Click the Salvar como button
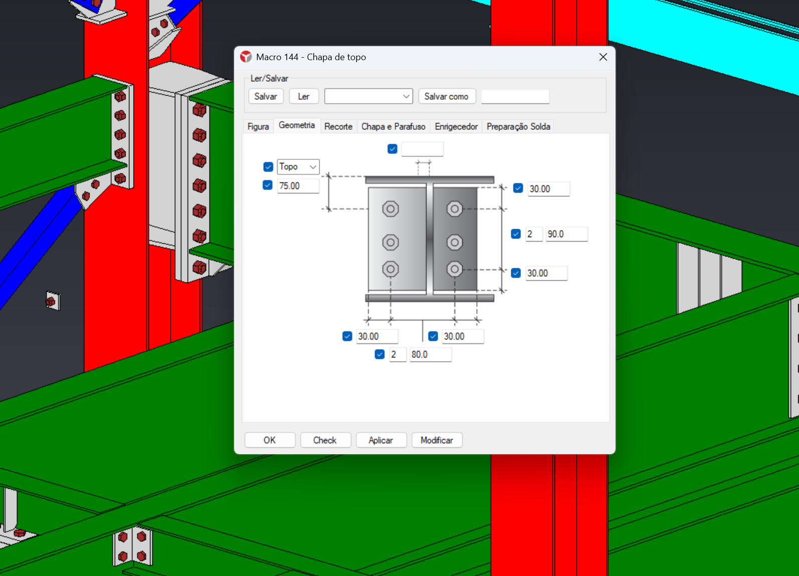Image resolution: width=799 pixels, height=576 pixels. [x=447, y=96]
